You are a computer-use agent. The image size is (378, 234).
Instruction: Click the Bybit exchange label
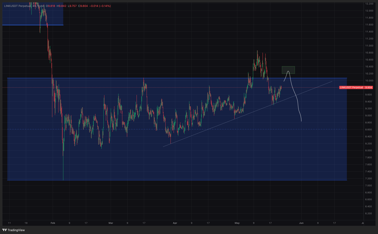41,5
